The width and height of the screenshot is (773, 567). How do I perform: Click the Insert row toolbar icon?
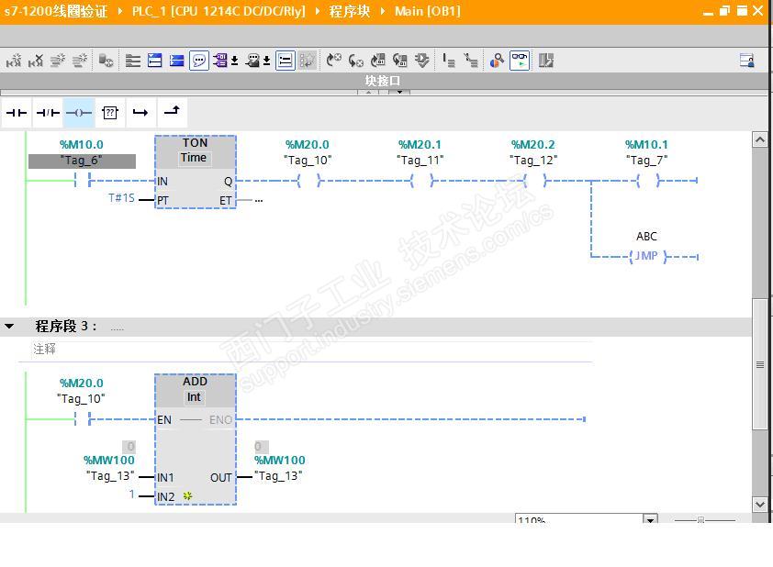click(x=58, y=61)
